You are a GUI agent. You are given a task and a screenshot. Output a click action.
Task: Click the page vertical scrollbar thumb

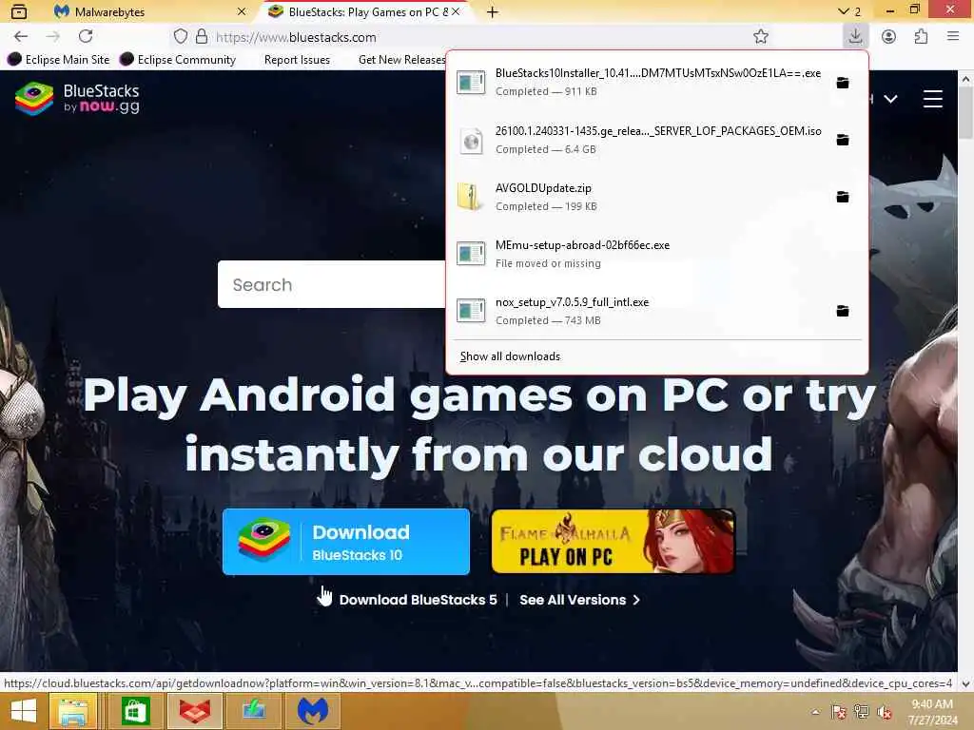(965, 114)
